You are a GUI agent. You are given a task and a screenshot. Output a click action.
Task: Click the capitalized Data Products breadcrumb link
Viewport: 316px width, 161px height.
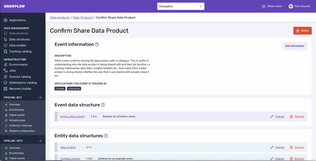83,18
